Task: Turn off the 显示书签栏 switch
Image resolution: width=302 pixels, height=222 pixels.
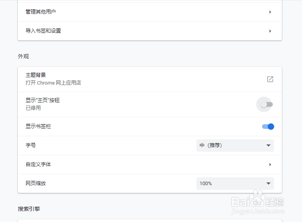Action: coord(268,127)
